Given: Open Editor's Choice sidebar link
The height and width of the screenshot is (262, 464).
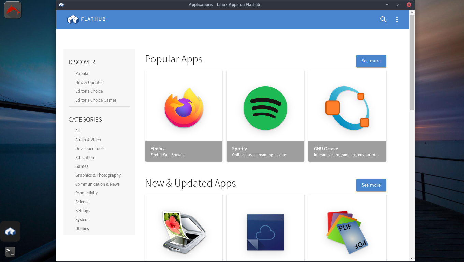Looking at the screenshot, I should tap(89, 91).
